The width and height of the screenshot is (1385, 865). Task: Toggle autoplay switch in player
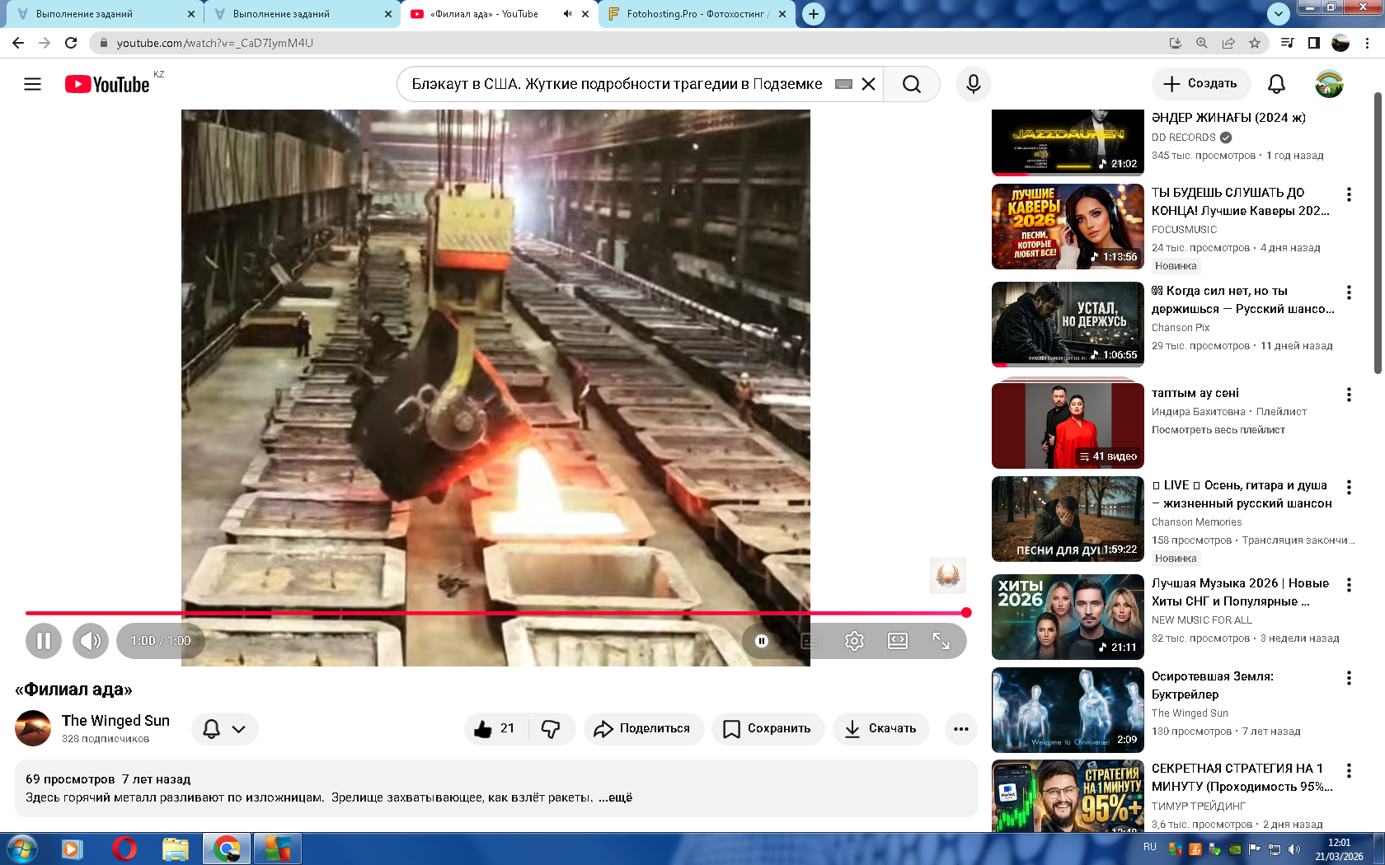pyautogui.click(x=762, y=641)
